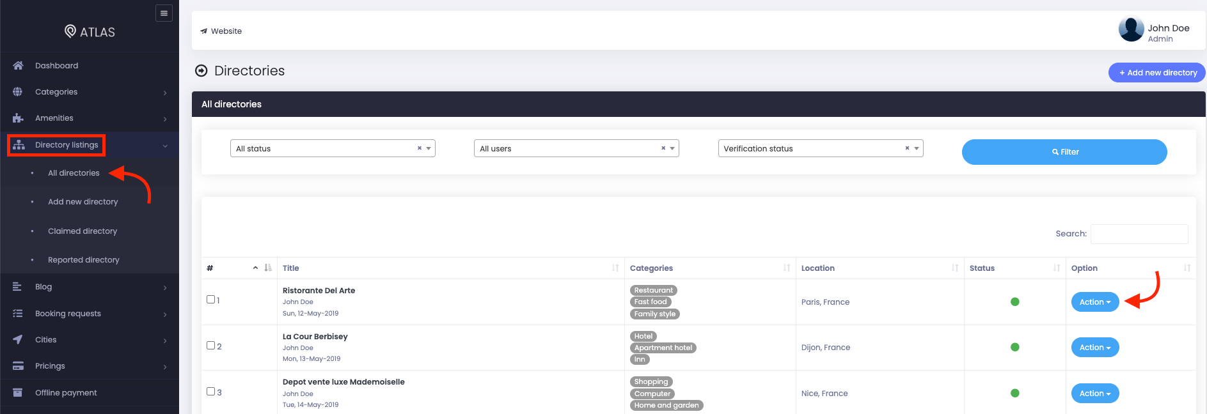Click the Home and garden category badge

[667, 405]
